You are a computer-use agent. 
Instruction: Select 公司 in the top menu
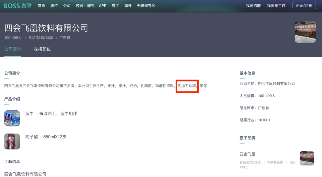point(67,6)
